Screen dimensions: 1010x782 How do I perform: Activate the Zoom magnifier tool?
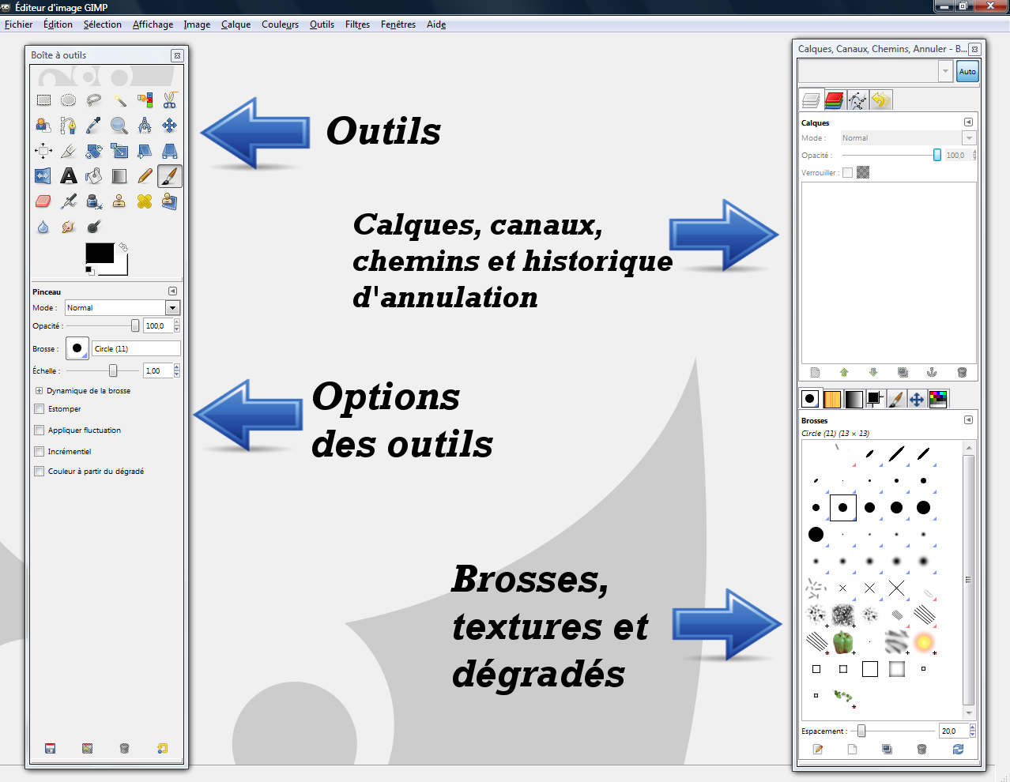[x=119, y=126]
